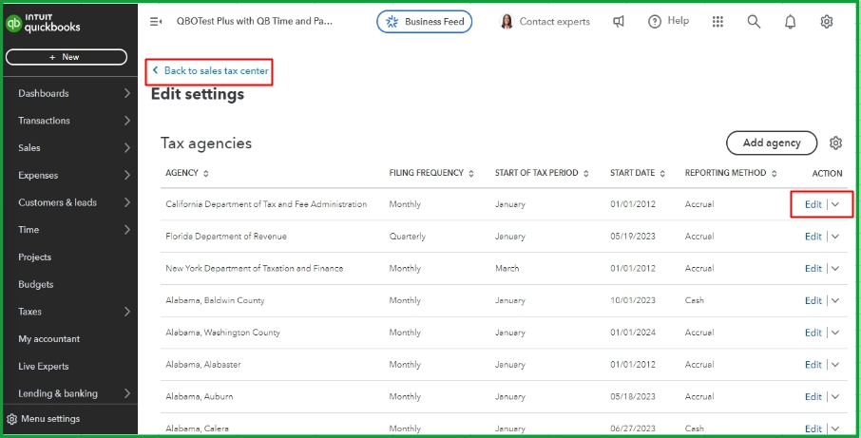Click the + New button

66,57
